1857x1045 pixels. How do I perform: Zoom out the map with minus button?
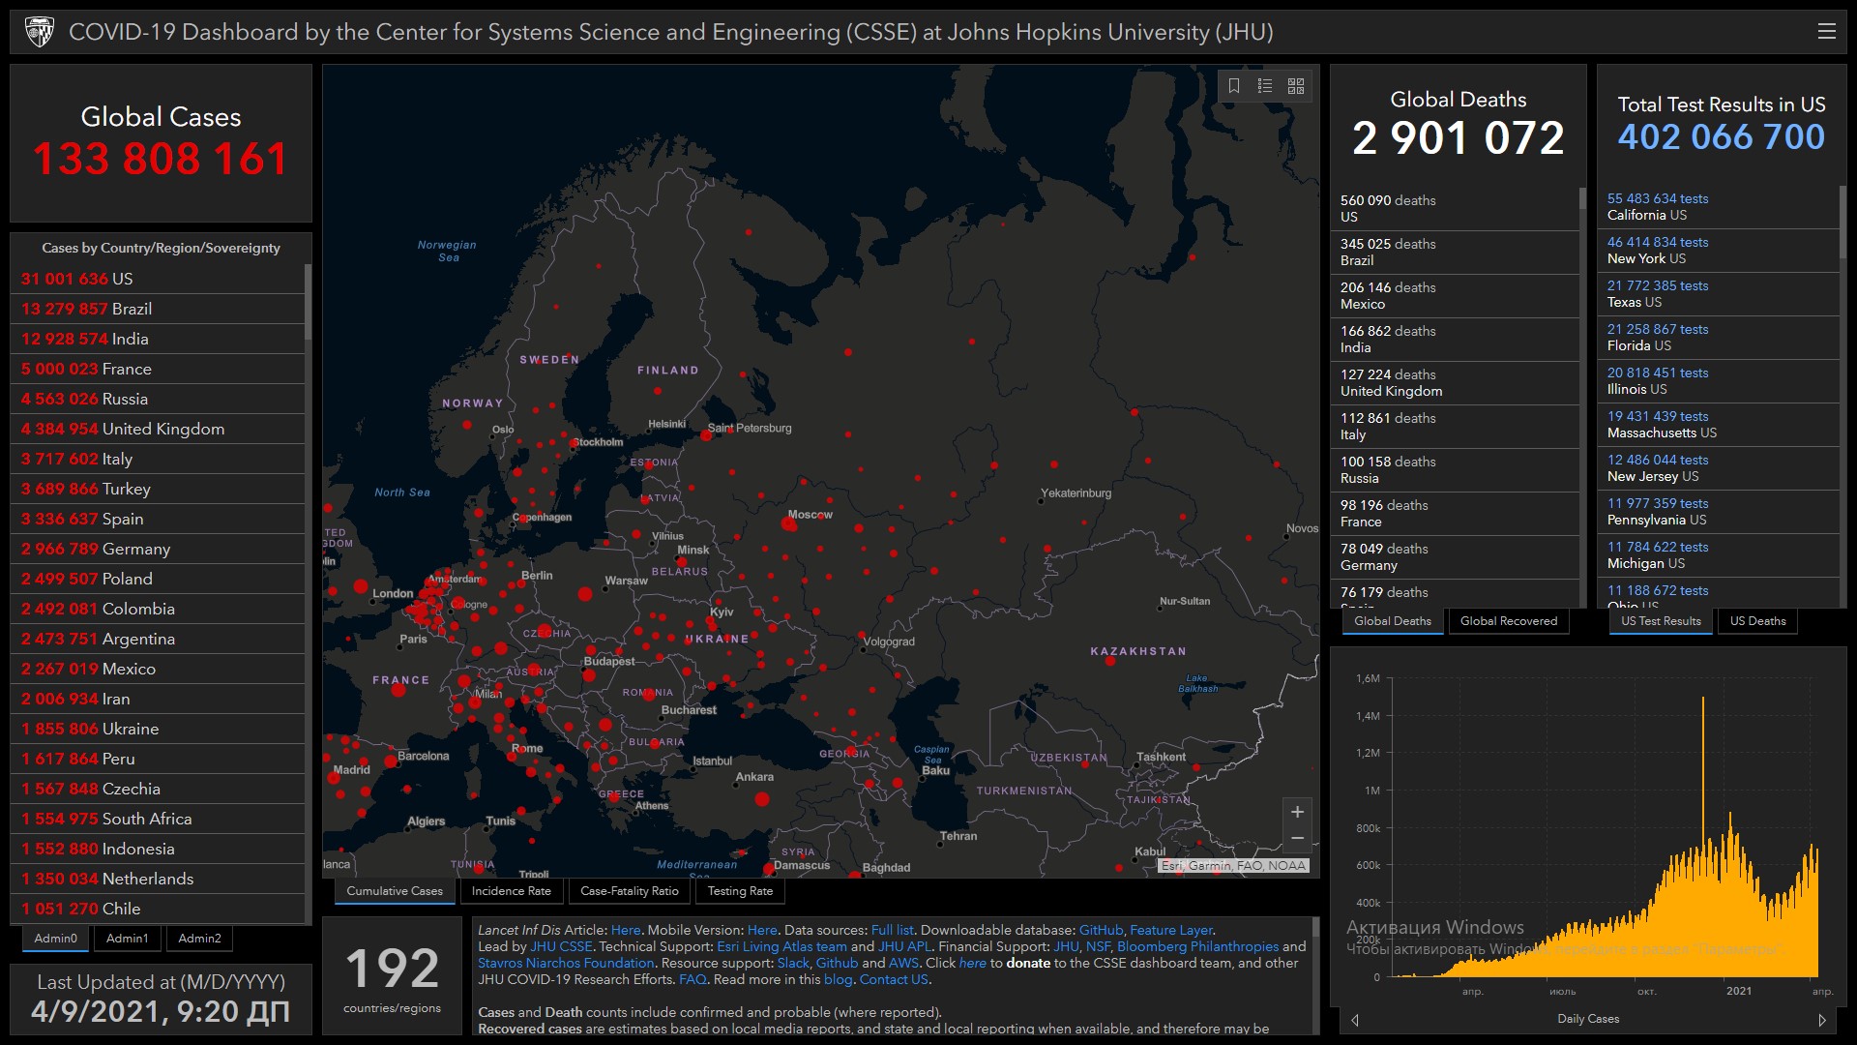[x=1297, y=838]
